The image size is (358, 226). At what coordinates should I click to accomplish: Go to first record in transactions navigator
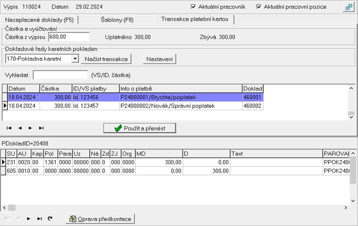coord(9,128)
